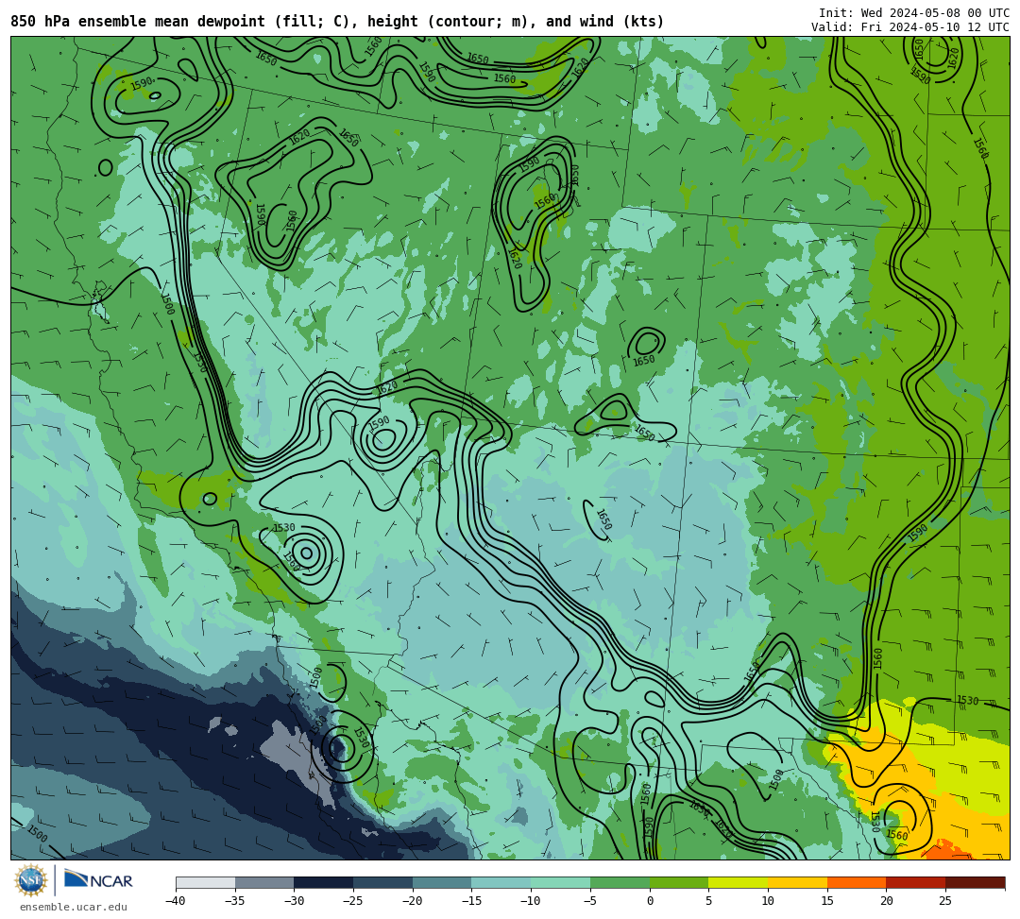The image size is (1020, 919).
Task: Click the colorbar tick label 25
Action: coord(945,901)
